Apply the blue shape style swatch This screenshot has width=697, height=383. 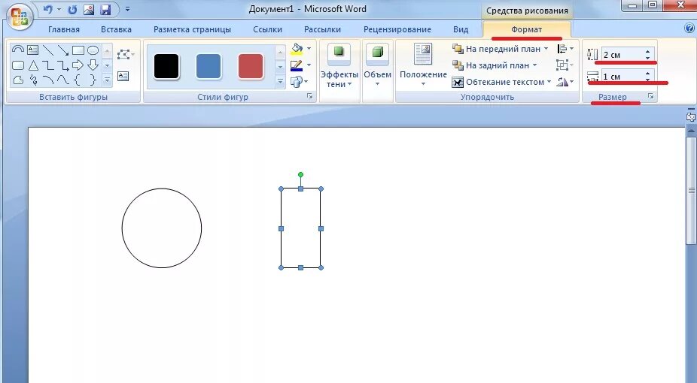208,67
